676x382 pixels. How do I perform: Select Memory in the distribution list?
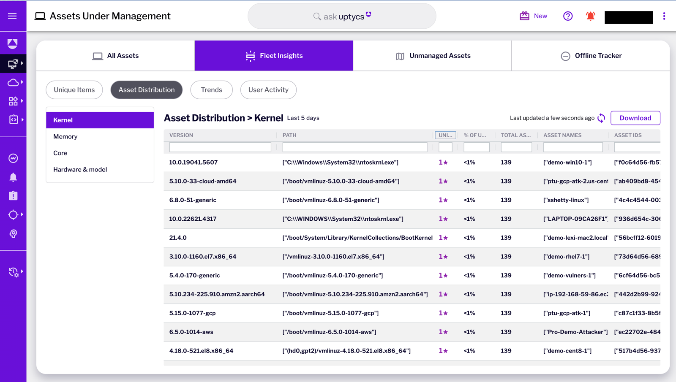(100, 137)
